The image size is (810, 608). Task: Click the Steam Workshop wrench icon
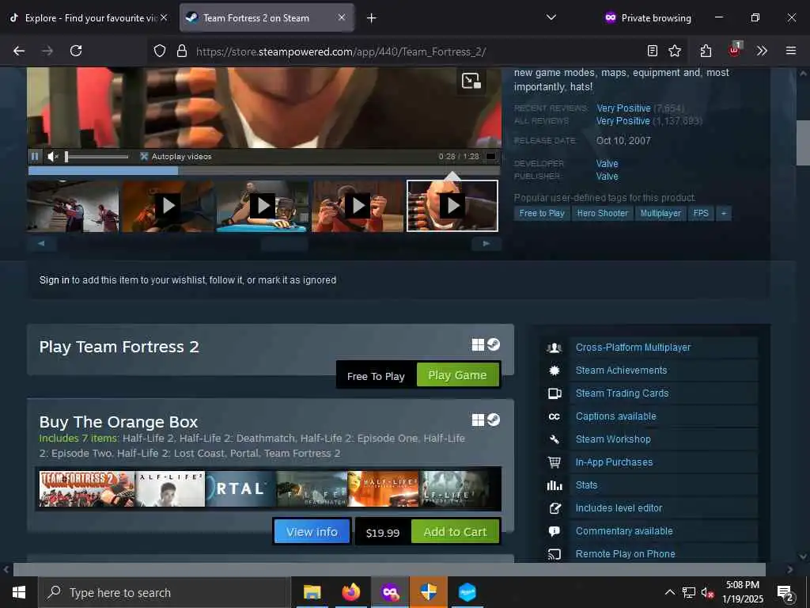[x=555, y=439]
